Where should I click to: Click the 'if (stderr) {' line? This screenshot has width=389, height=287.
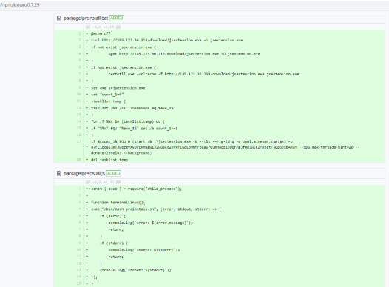[x=114, y=243]
